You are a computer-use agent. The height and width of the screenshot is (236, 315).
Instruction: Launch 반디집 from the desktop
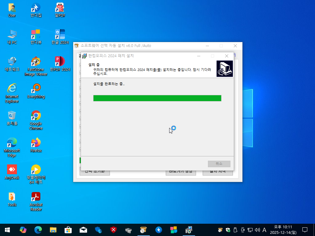[x=36, y=10]
